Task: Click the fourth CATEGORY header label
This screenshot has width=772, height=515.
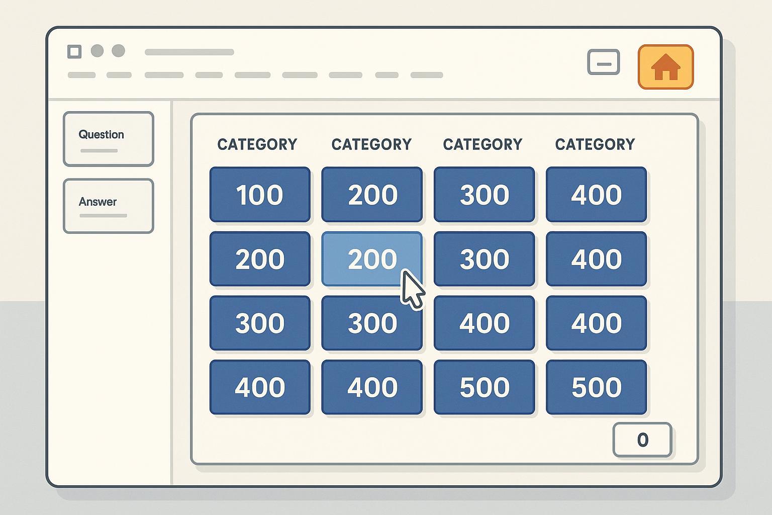Action: pyautogui.click(x=595, y=144)
